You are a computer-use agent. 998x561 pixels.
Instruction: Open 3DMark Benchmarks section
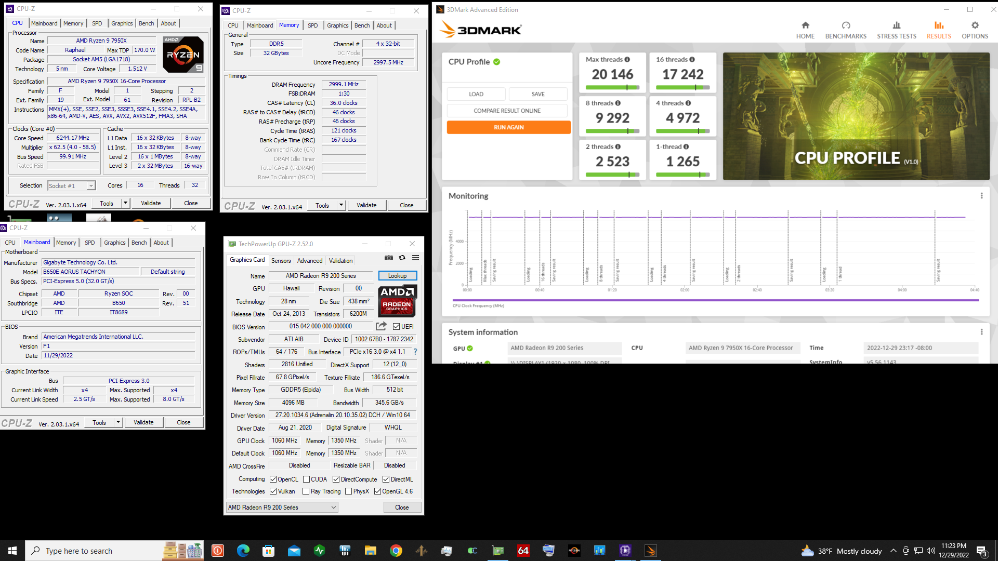pyautogui.click(x=846, y=30)
